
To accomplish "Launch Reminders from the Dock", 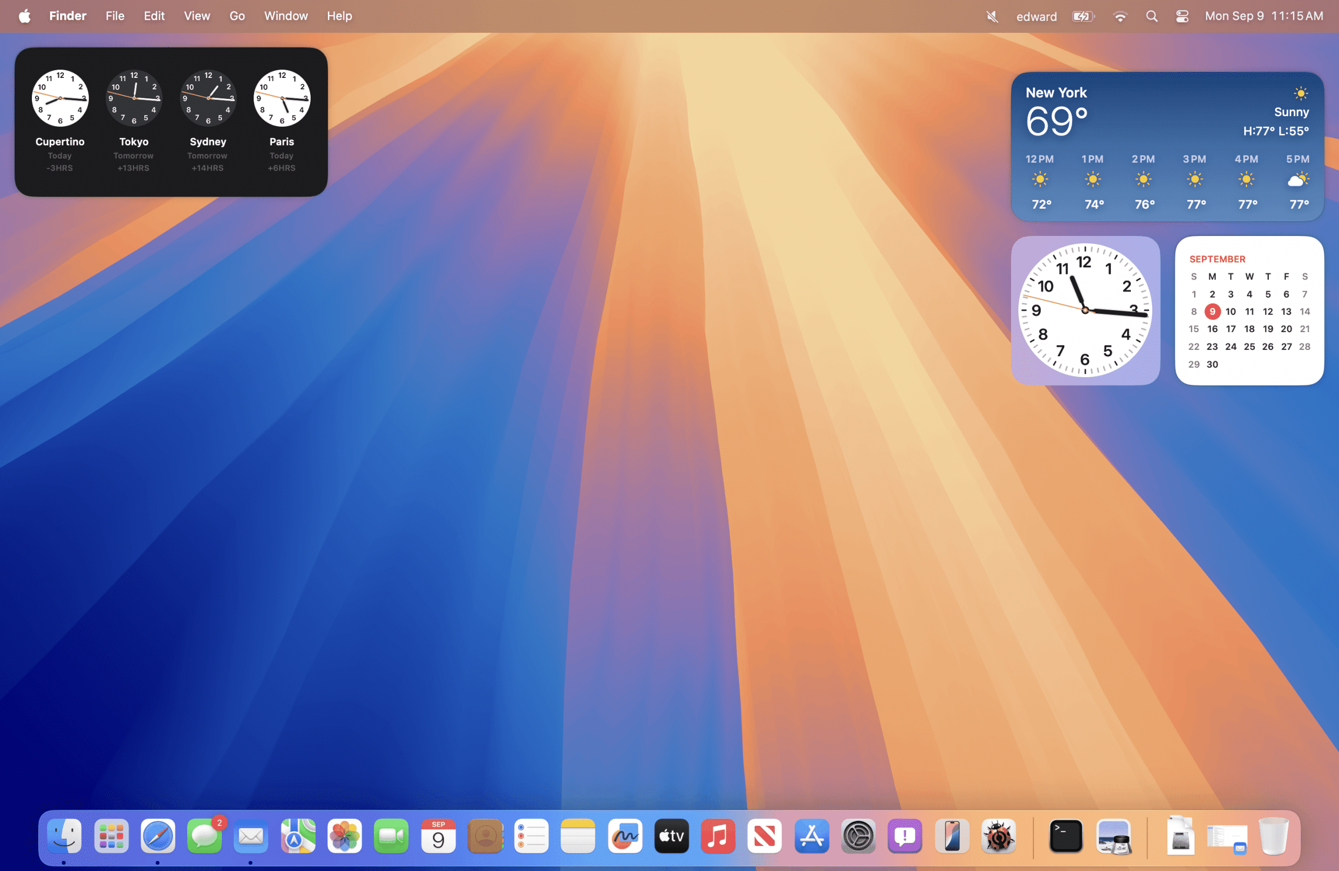I will click(x=531, y=835).
